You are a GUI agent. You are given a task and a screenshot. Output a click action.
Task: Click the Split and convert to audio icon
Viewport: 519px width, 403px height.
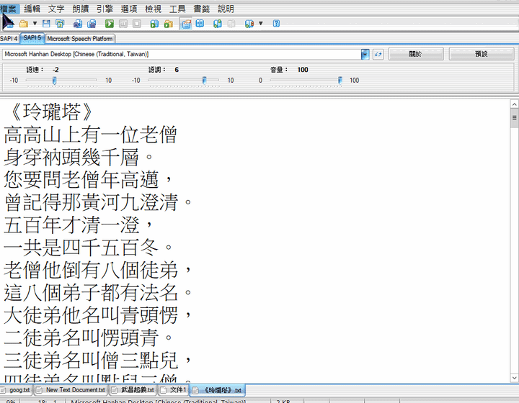click(92, 24)
